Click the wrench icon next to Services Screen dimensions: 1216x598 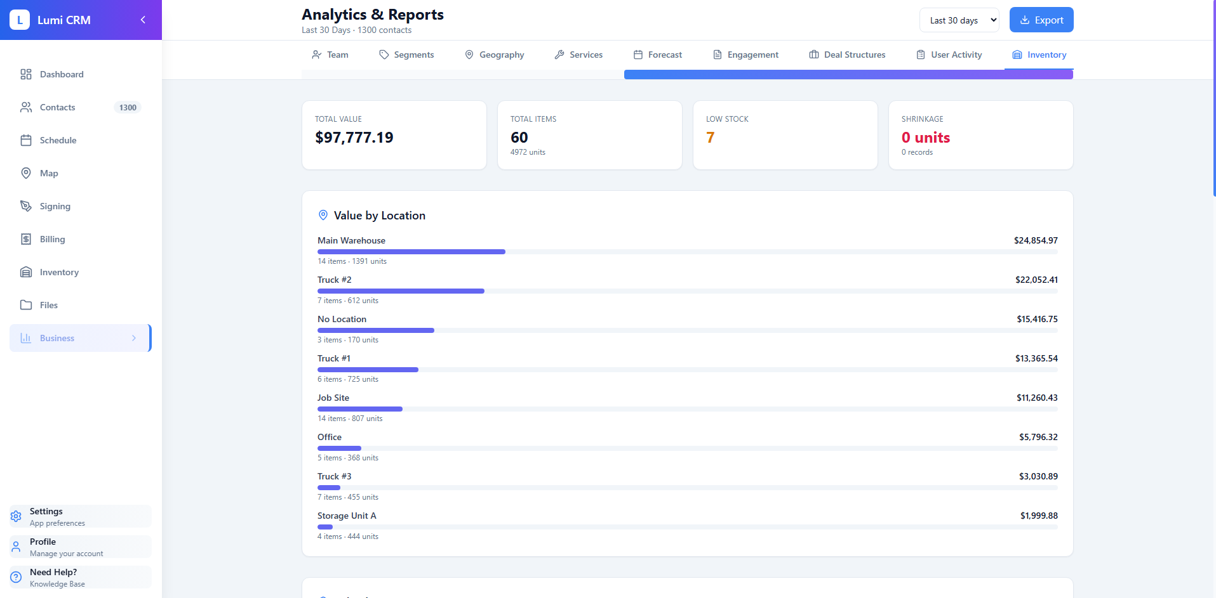(x=559, y=55)
